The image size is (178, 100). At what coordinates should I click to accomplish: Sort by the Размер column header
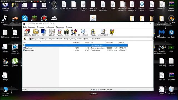coord(69,42)
